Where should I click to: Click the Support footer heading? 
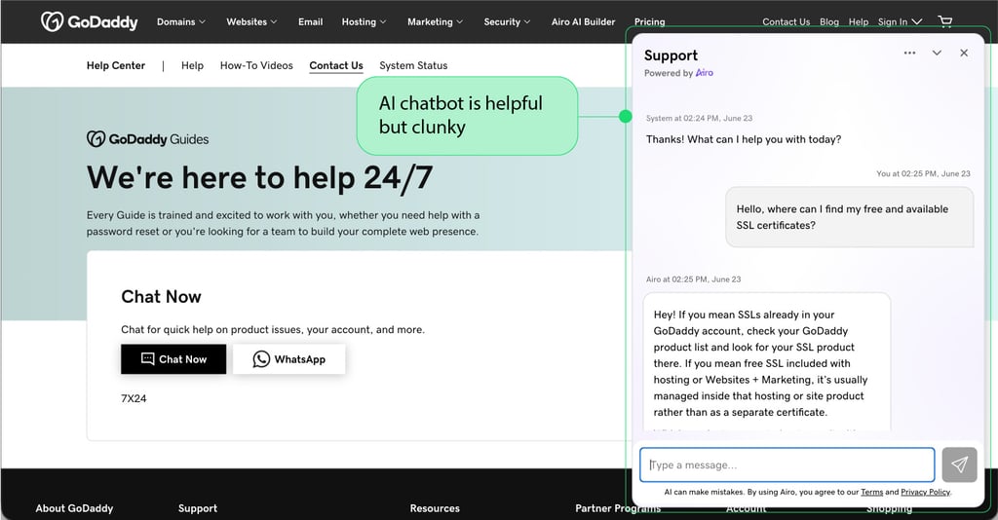(x=197, y=508)
